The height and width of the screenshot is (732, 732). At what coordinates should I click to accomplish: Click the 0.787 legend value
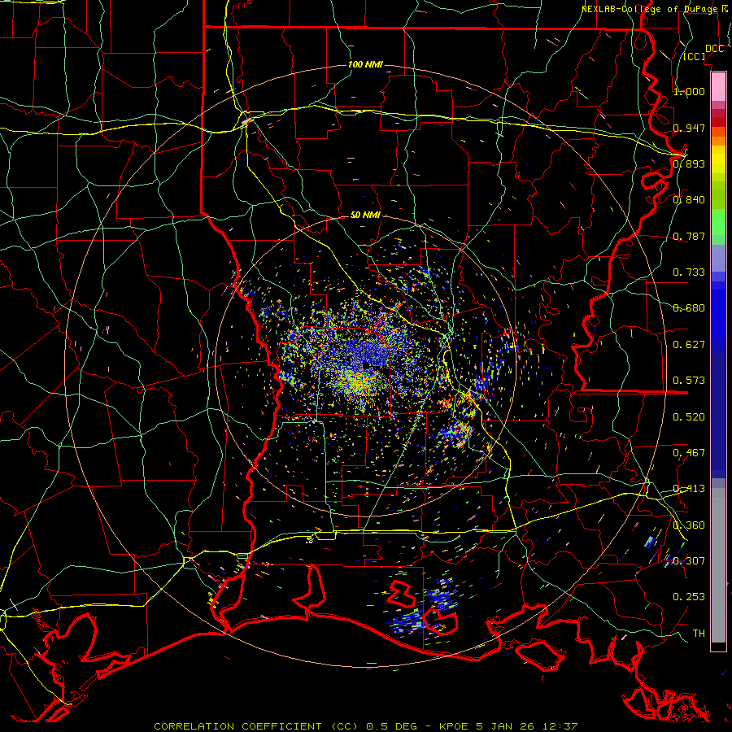click(689, 236)
